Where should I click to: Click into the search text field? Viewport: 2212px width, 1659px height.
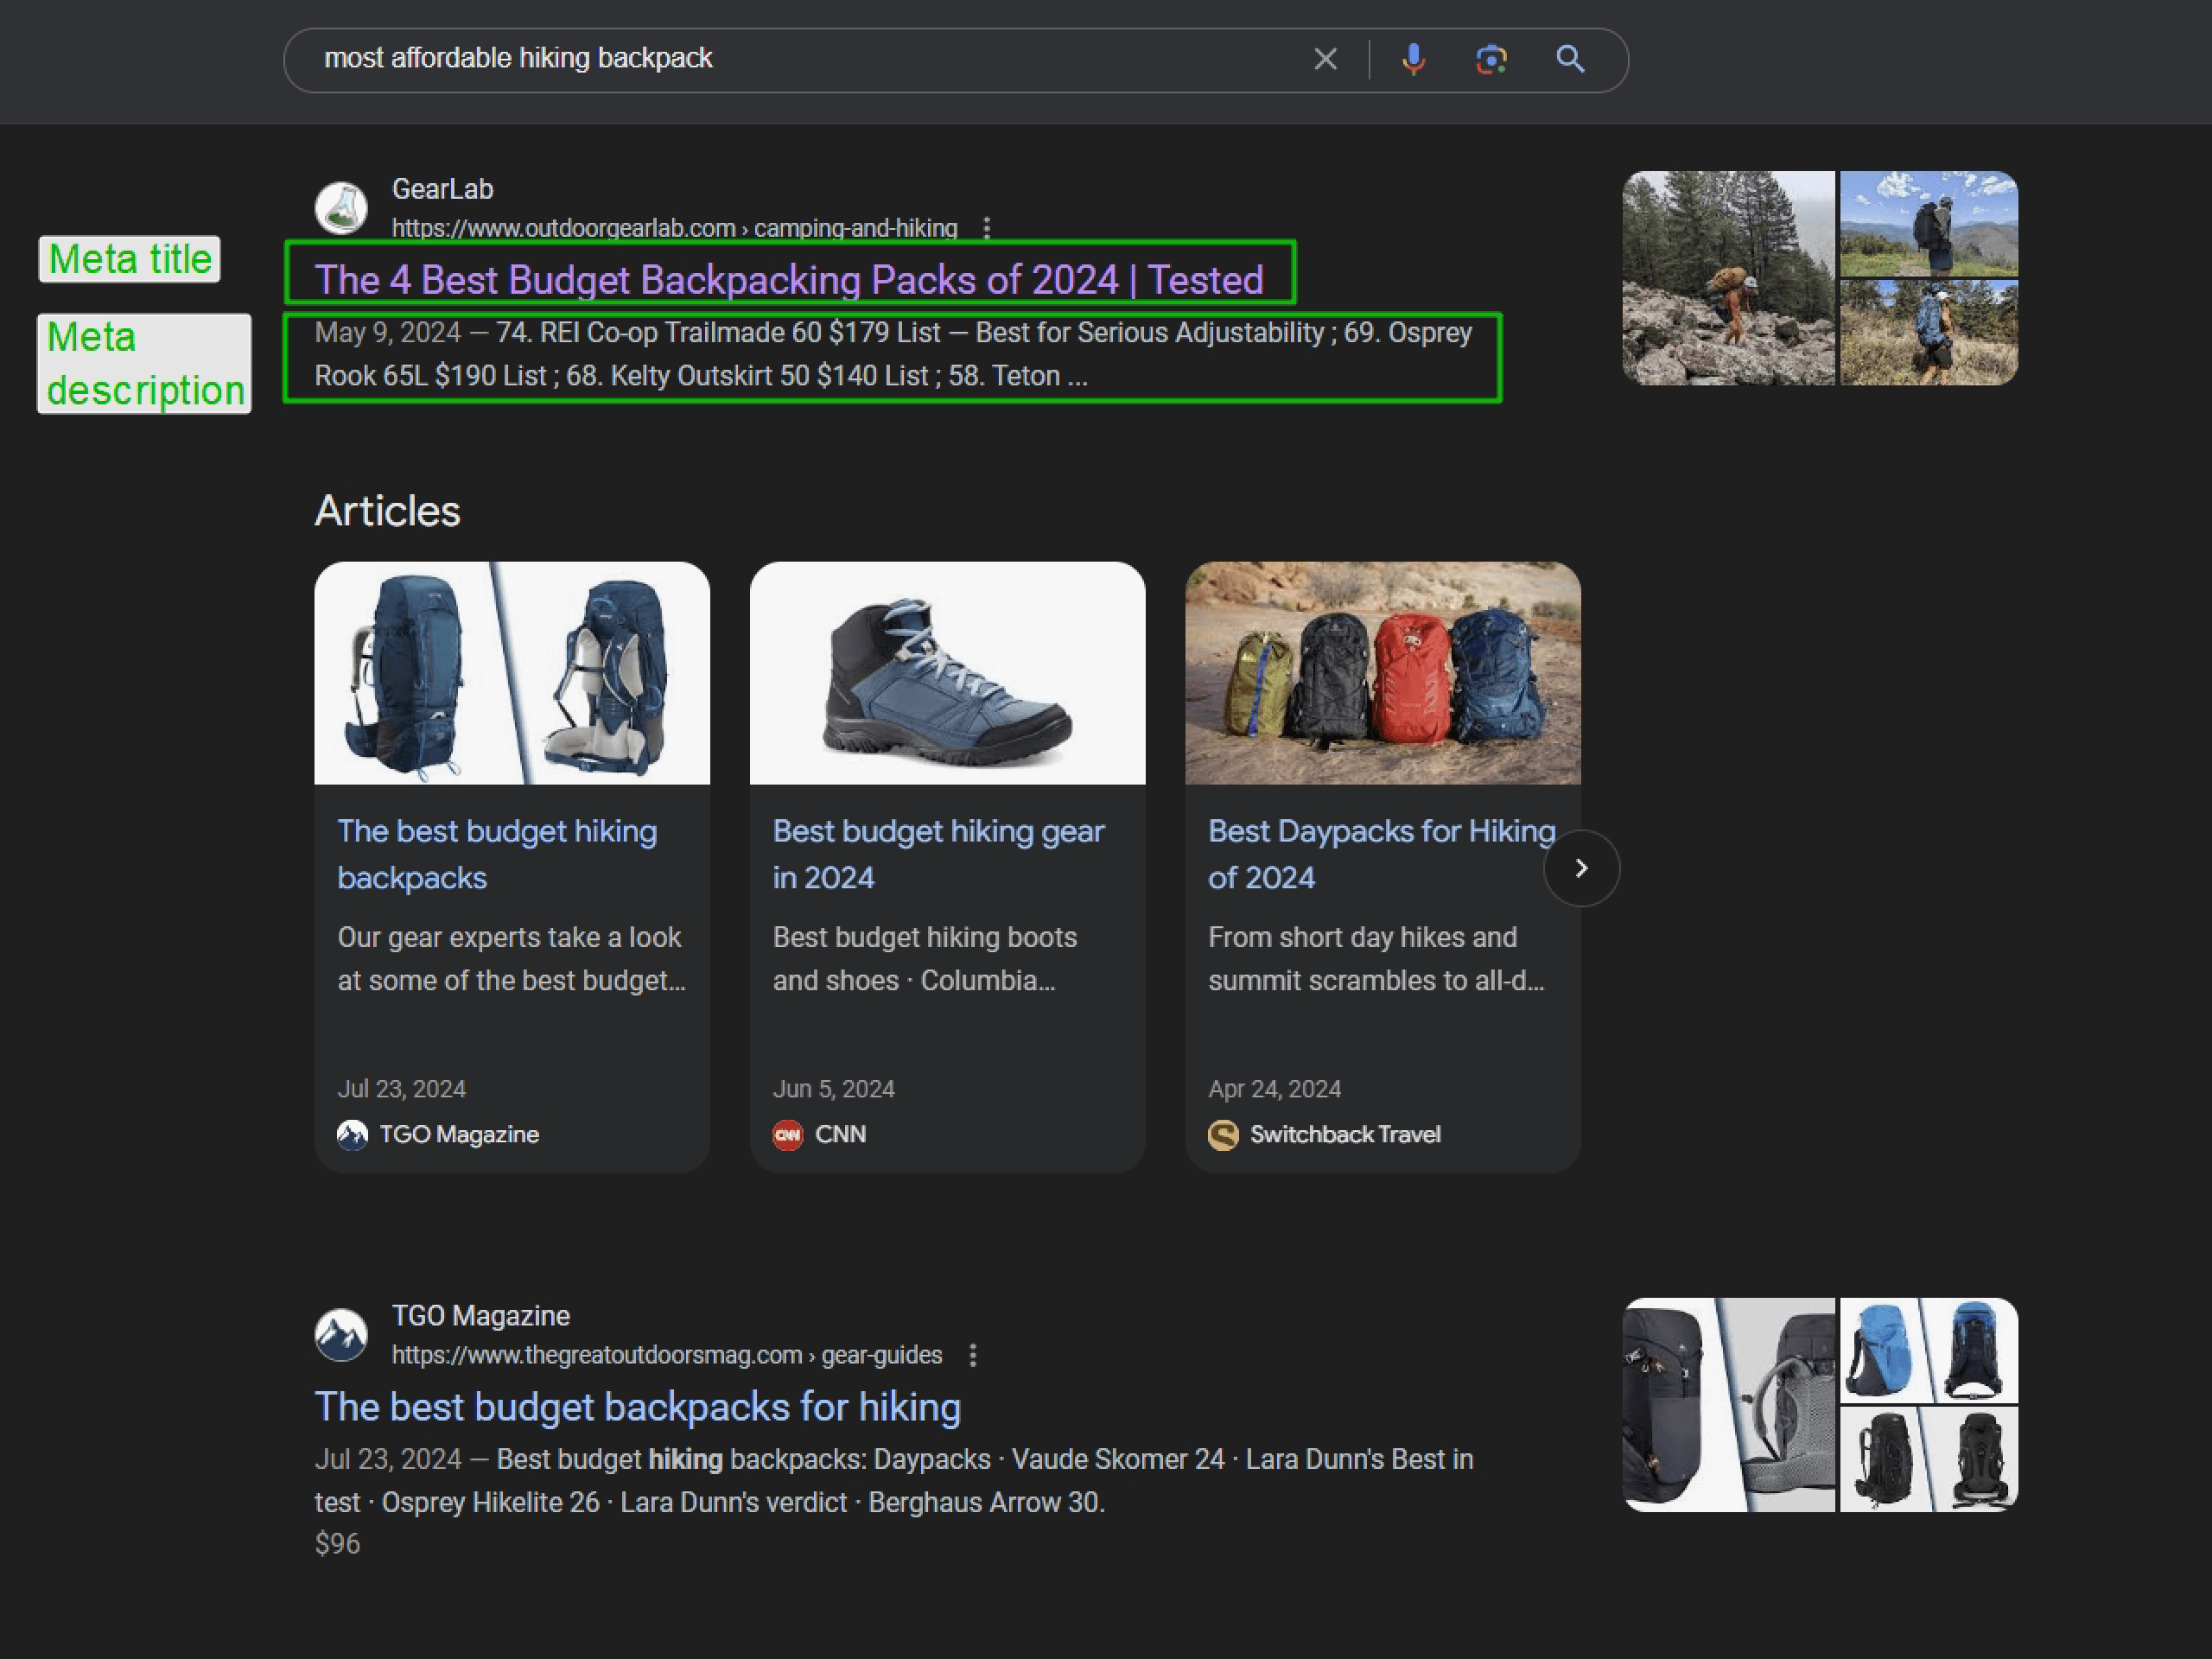click(x=800, y=60)
